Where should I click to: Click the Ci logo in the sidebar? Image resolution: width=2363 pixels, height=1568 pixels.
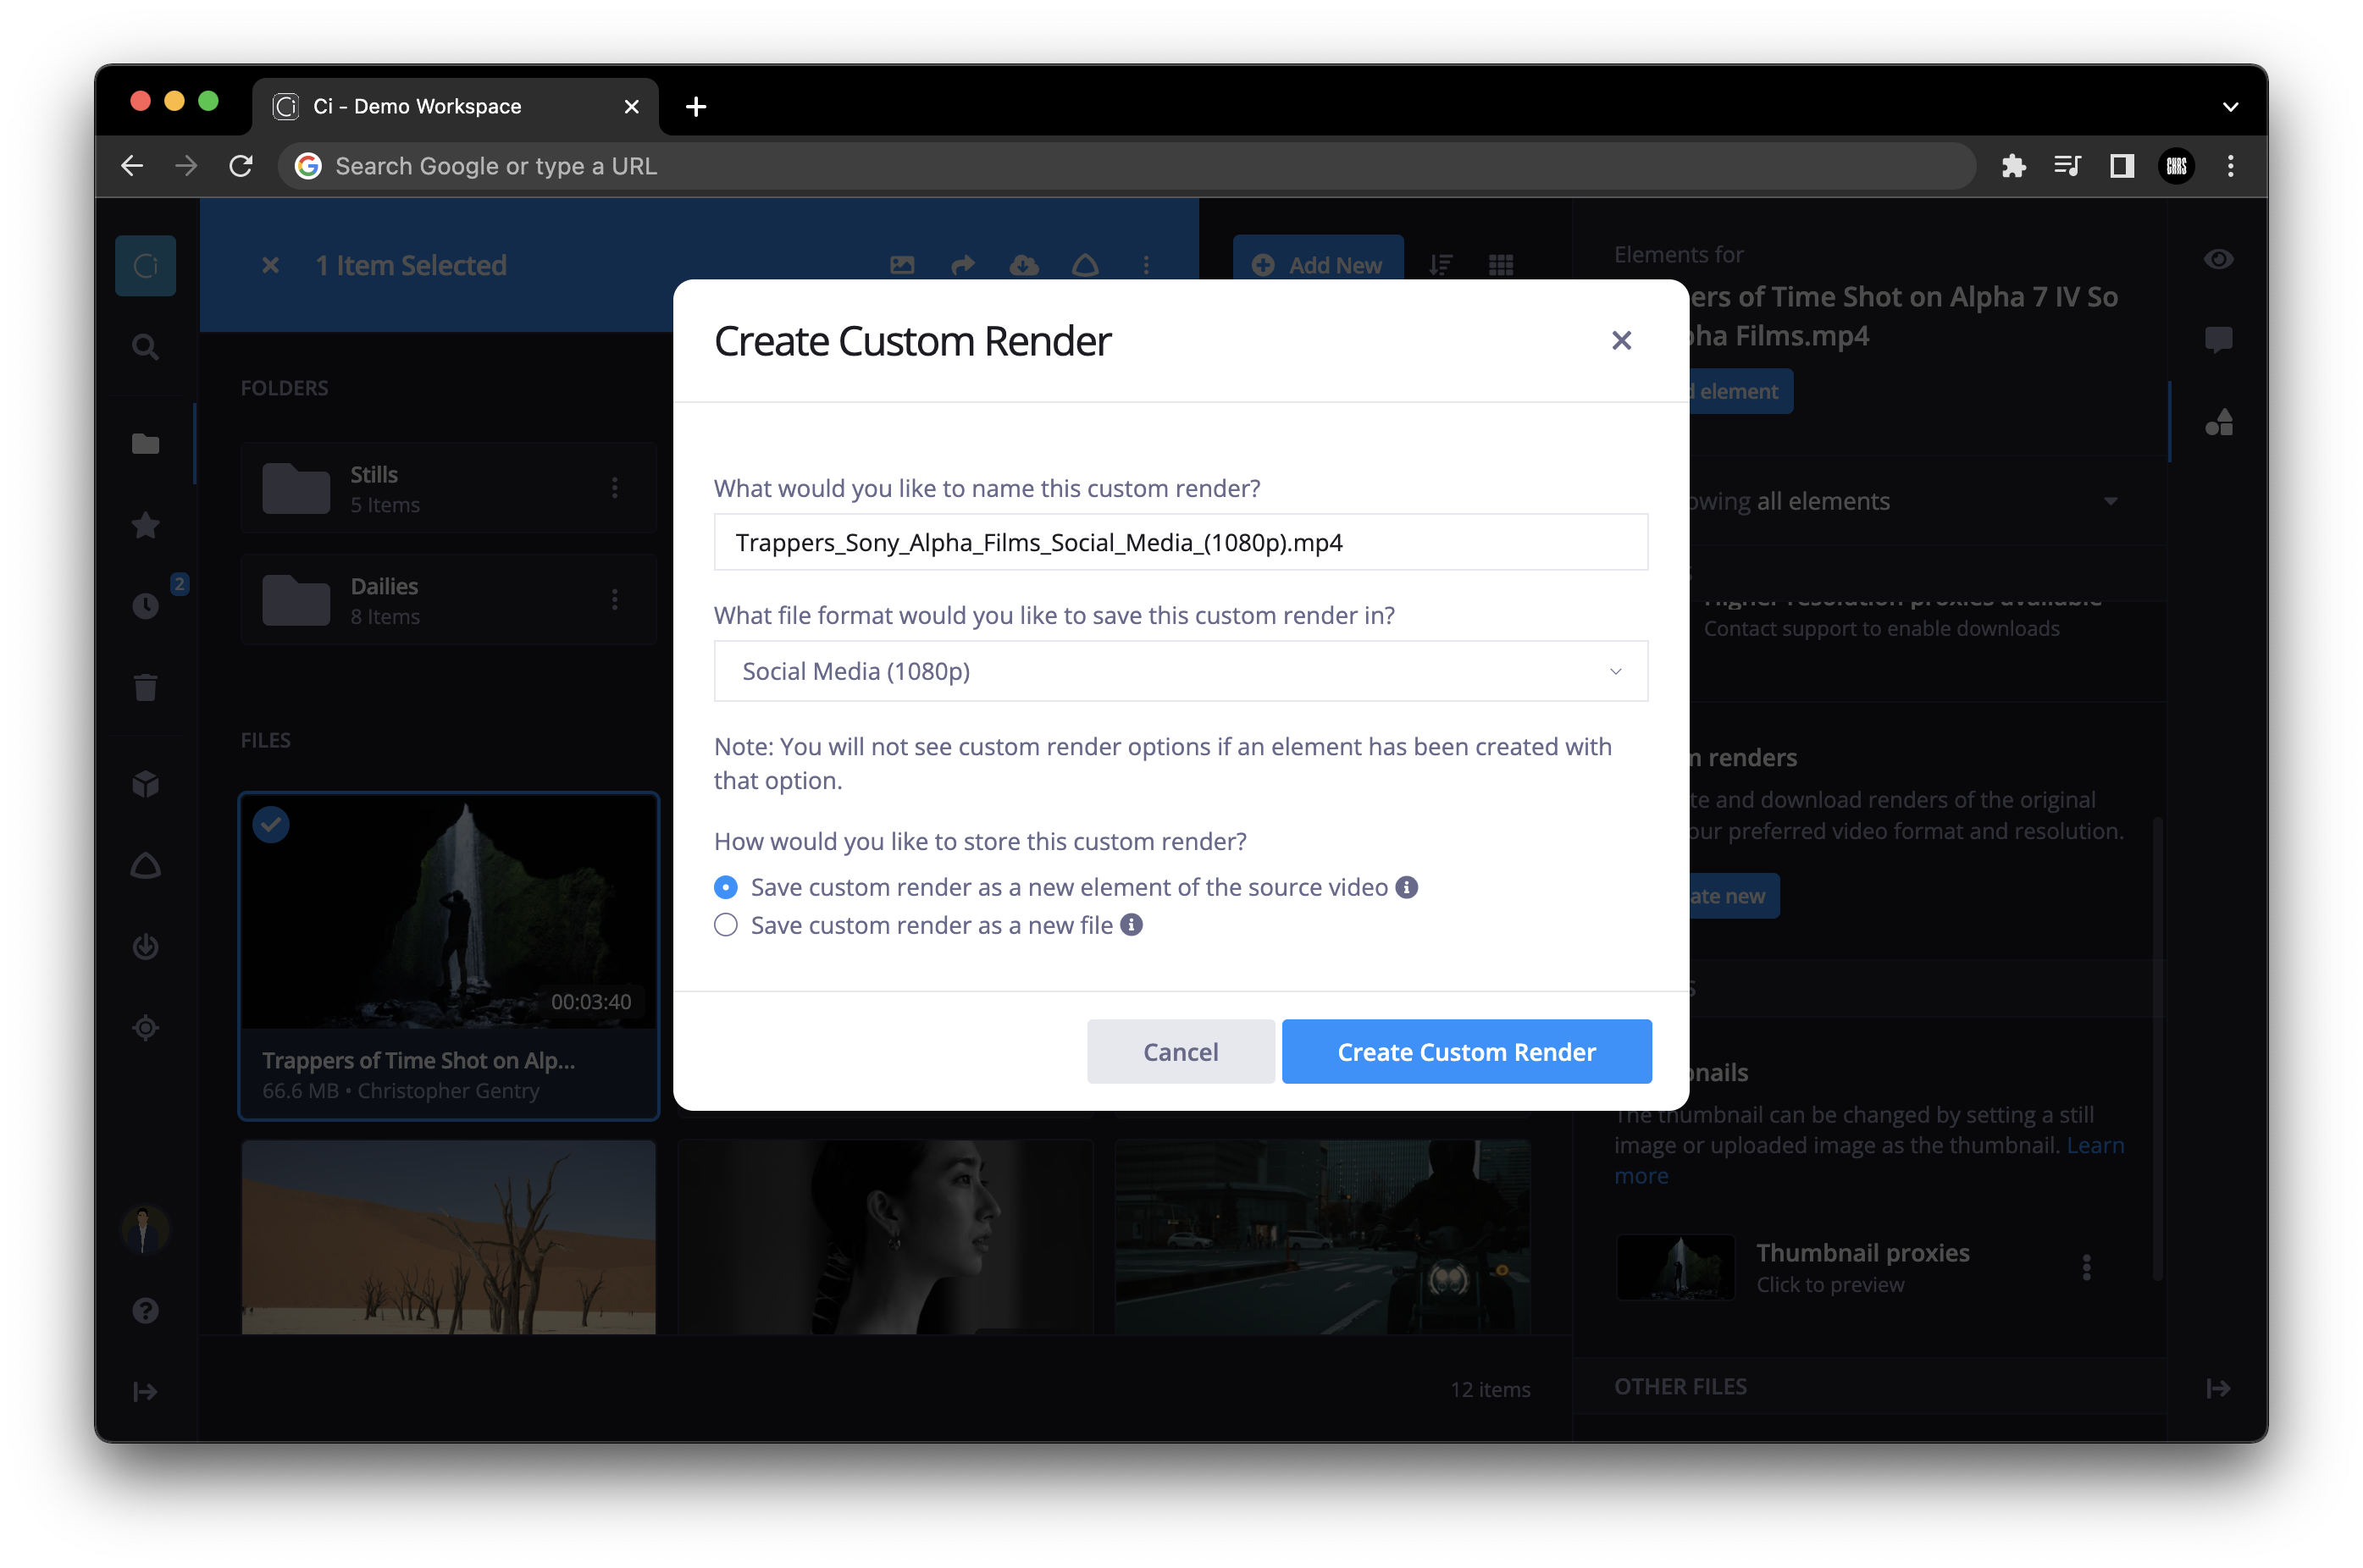145,265
